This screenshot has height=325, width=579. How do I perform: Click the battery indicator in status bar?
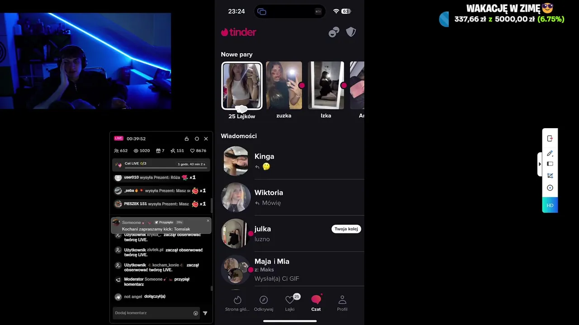pyautogui.click(x=346, y=11)
